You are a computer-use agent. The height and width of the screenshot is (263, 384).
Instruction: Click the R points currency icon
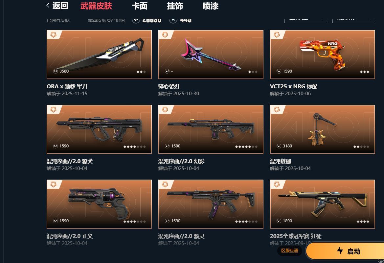tap(173, 20)
